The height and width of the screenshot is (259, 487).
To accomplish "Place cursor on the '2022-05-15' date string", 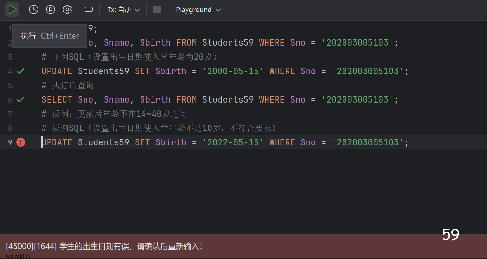I will [x=233, y=142].
